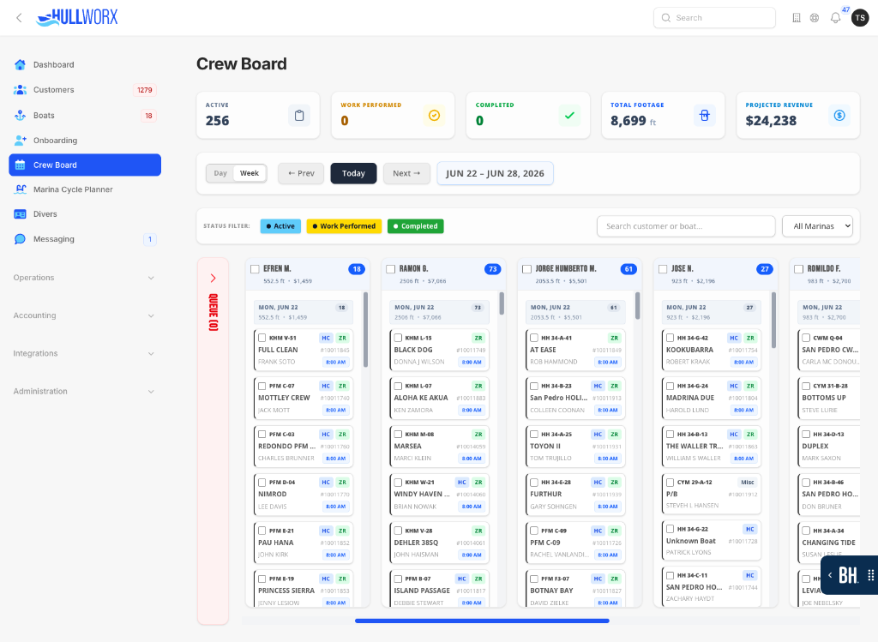Open Messaging chat bubble icon
Screen dimensions: 878x642
[x=21, y=239]
